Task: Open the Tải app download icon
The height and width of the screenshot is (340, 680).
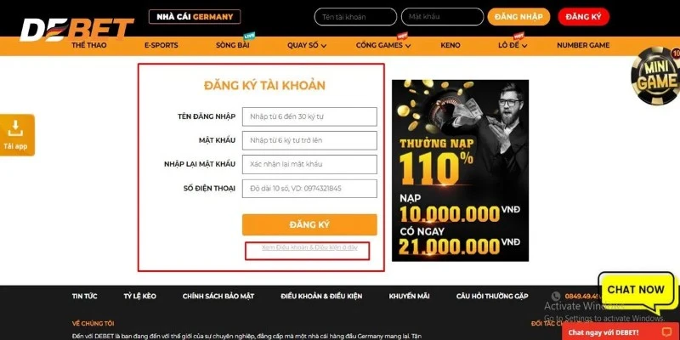Action: click(x=16, y=135)
